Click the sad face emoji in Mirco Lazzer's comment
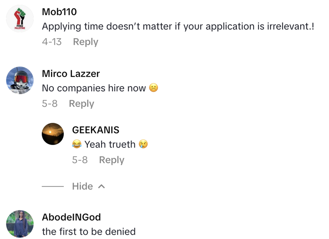329x239 pixels. tap(153, 88)
